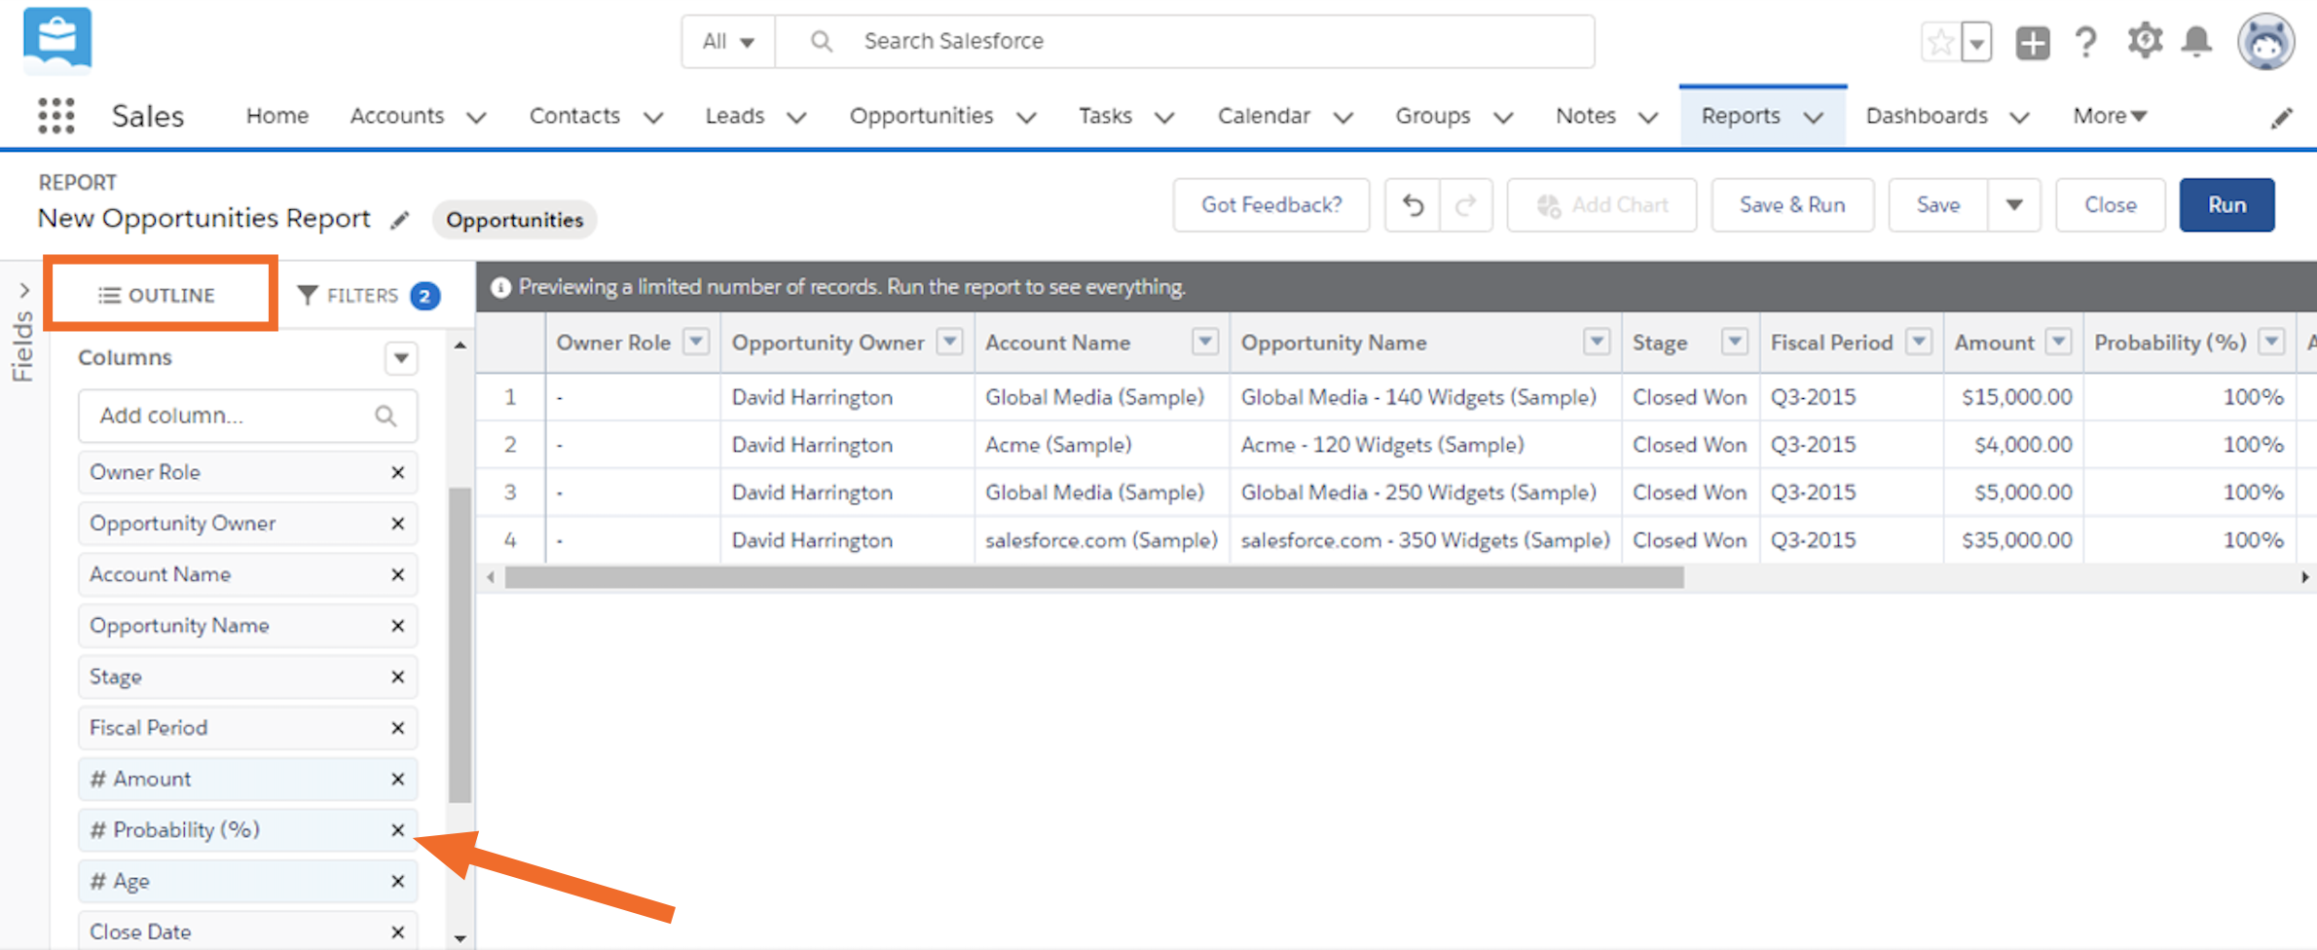Screen dimensions: 2317x950
Task: Open Stage column header menu
Action: 1735,342
